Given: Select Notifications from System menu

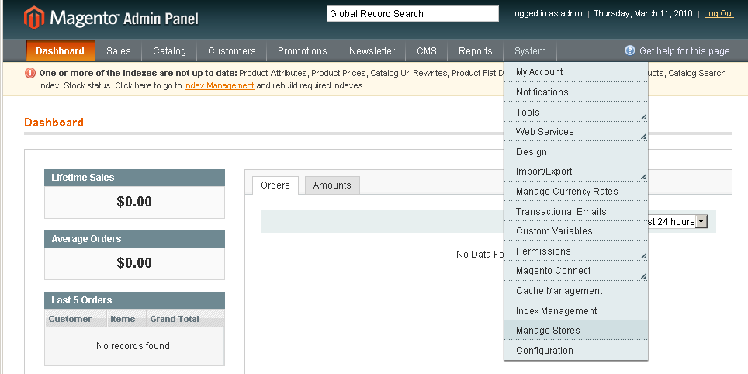Looking at the screenshot, I should point(576,92).
